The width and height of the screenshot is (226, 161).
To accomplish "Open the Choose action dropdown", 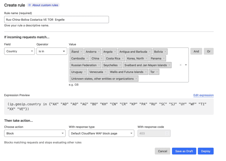I will pyautogui.click(x=35, y=133).
